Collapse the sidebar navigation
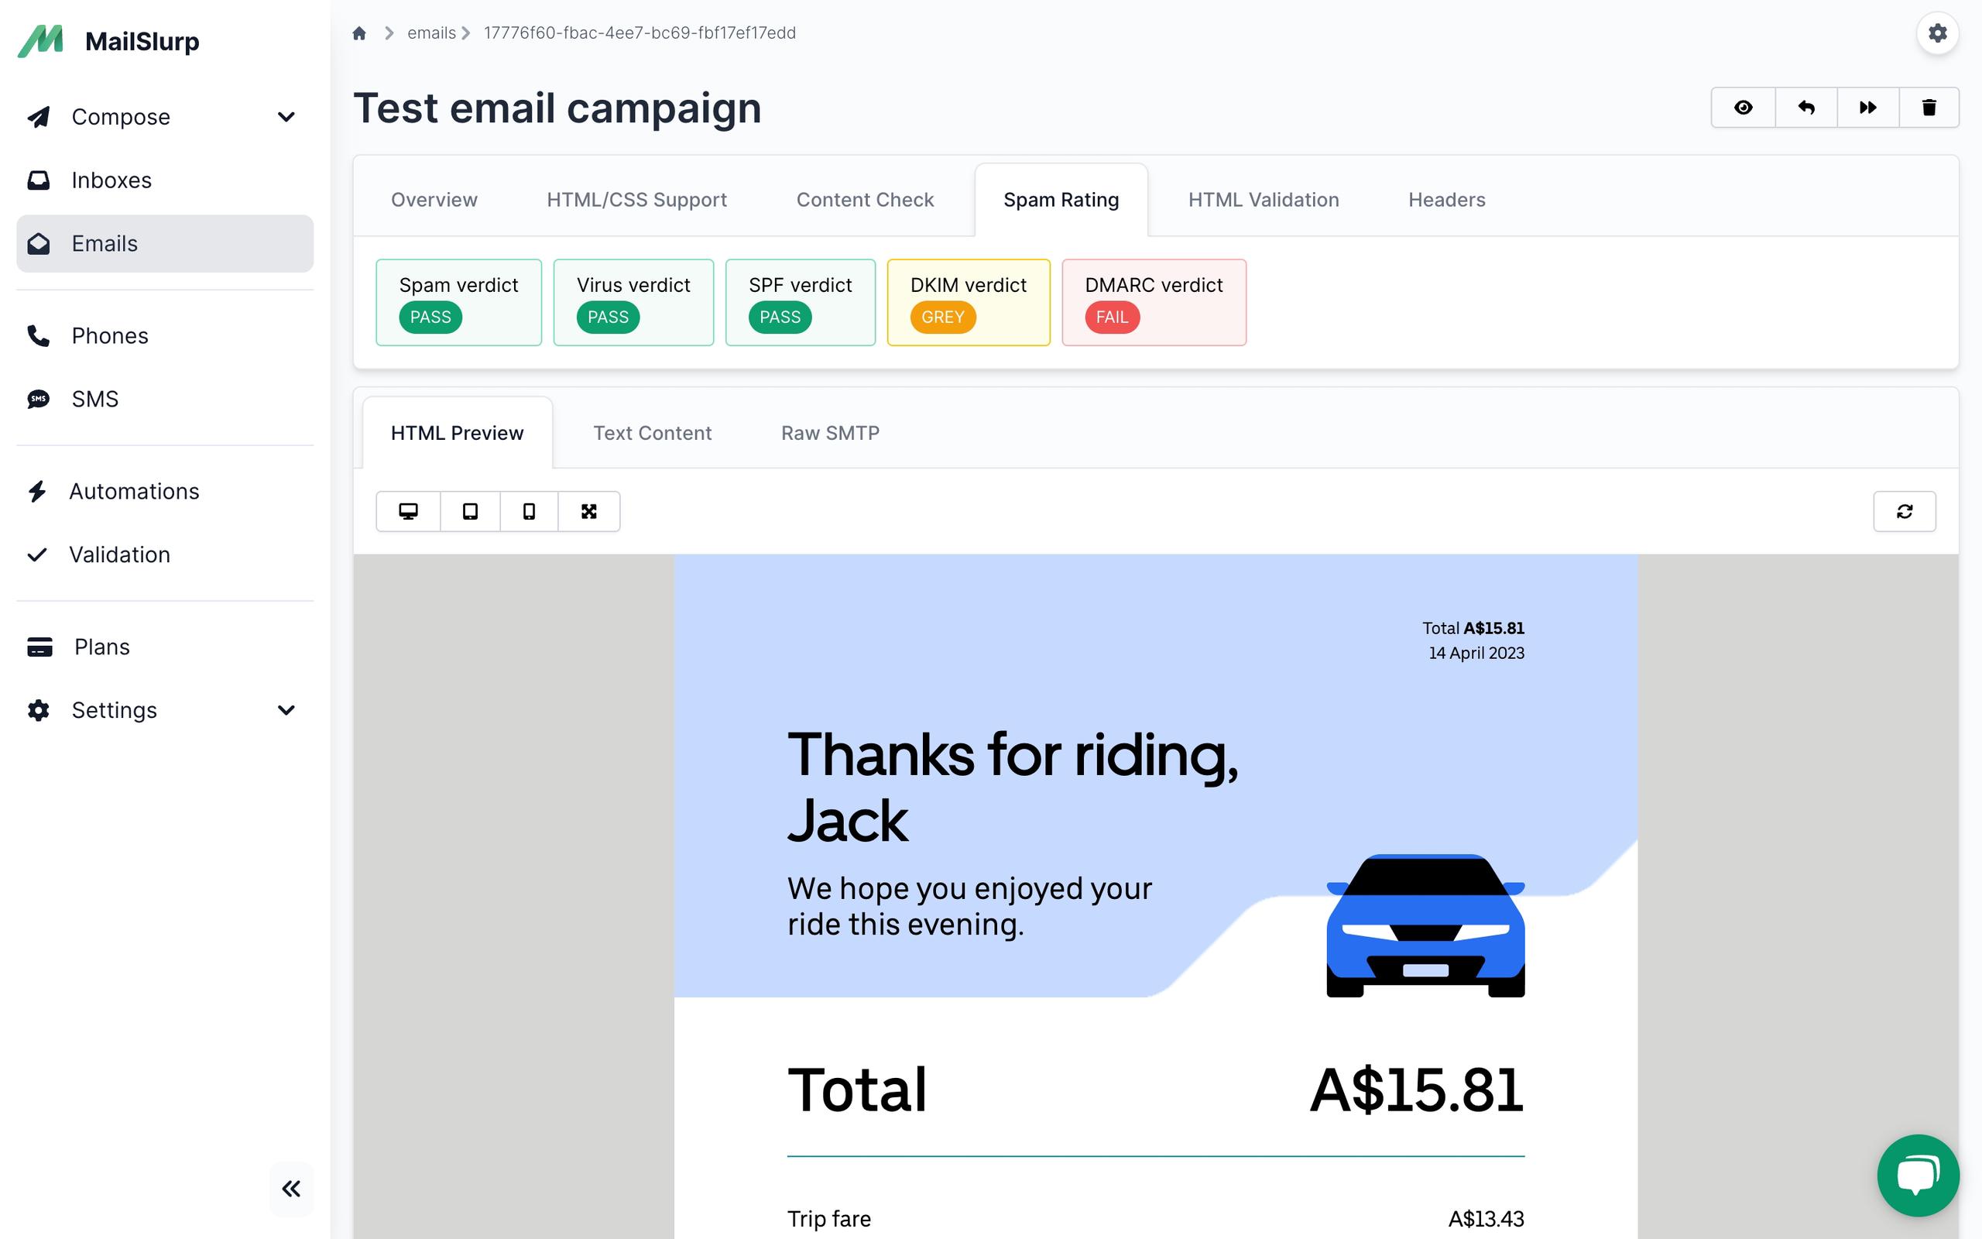 291,1188
